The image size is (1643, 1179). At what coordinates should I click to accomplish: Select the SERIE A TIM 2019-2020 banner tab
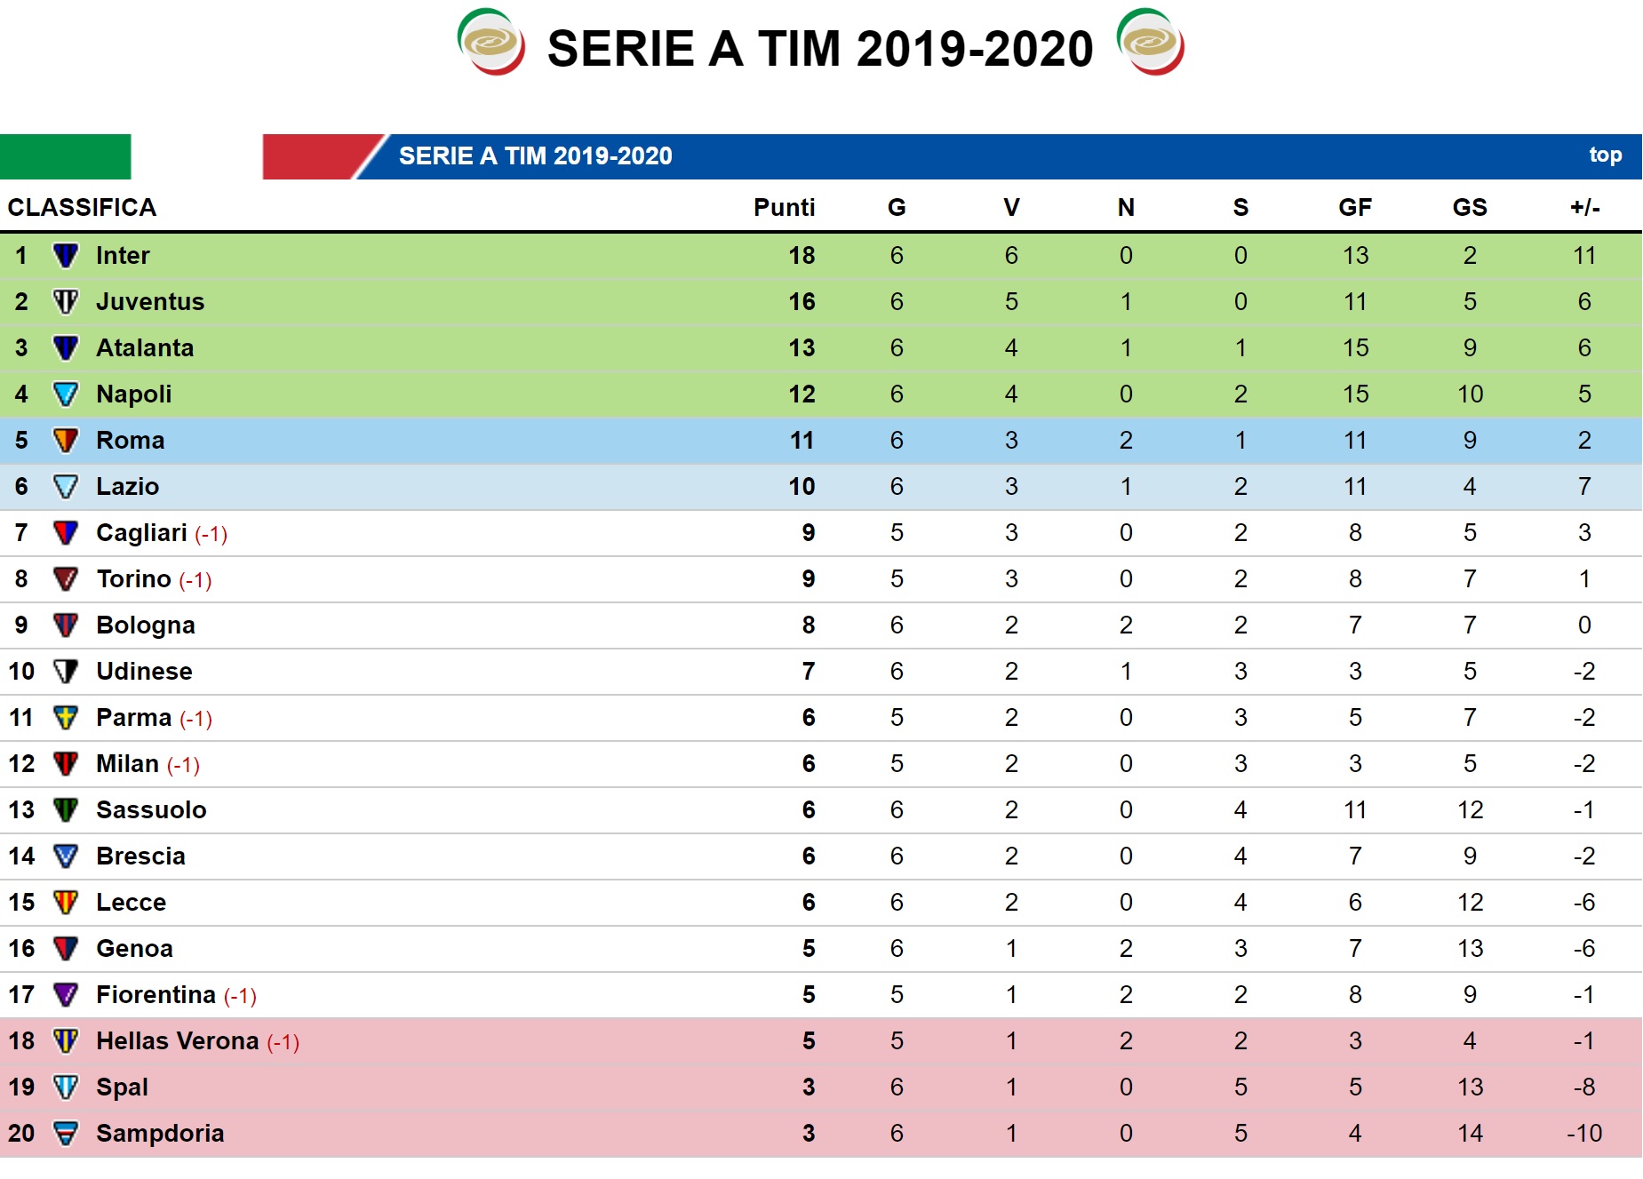pyautogui.click(x=535, y=156)
